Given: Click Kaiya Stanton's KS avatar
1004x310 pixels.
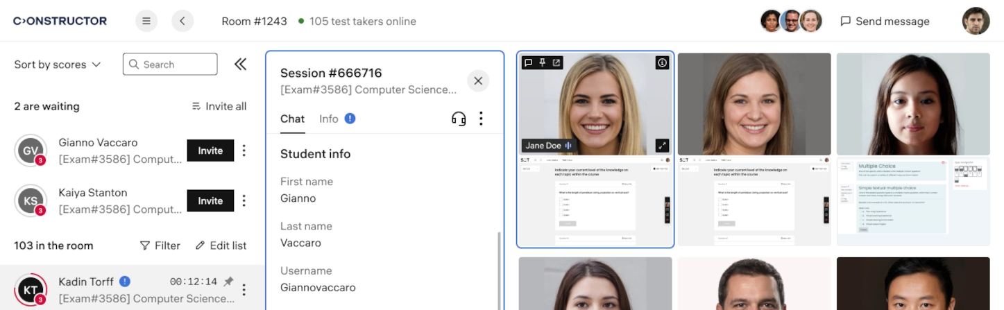Looking at the screenshot, I should [x=31, y=201].
